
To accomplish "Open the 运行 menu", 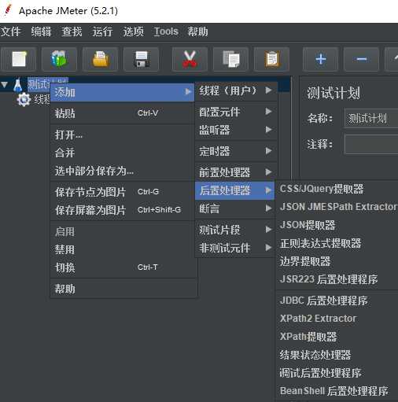I will pyautogui.click(x=102, y=31).
